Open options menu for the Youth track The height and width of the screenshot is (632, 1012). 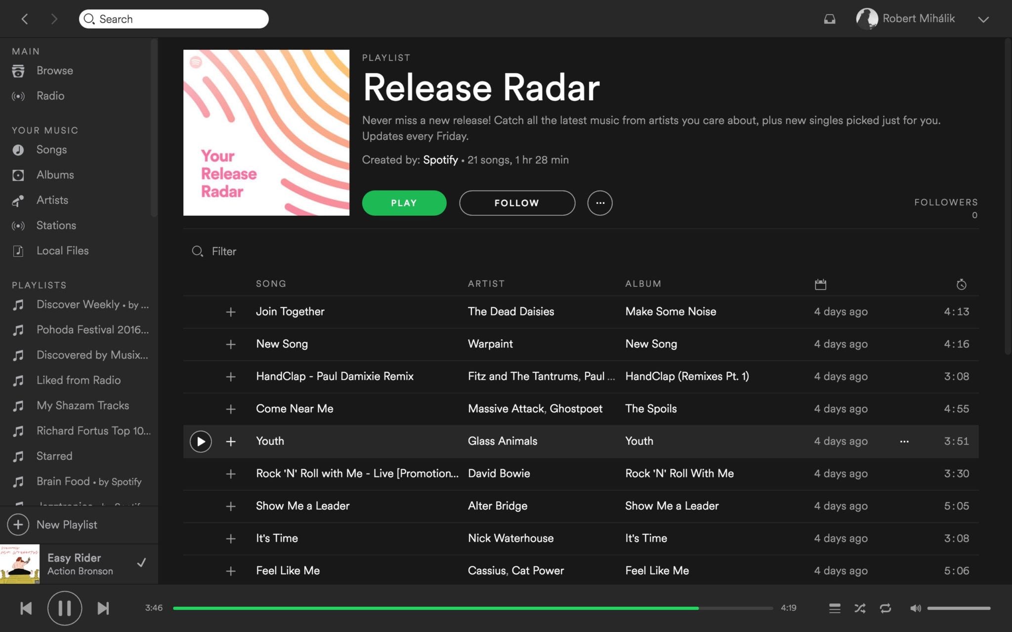[x=904, y=441]
